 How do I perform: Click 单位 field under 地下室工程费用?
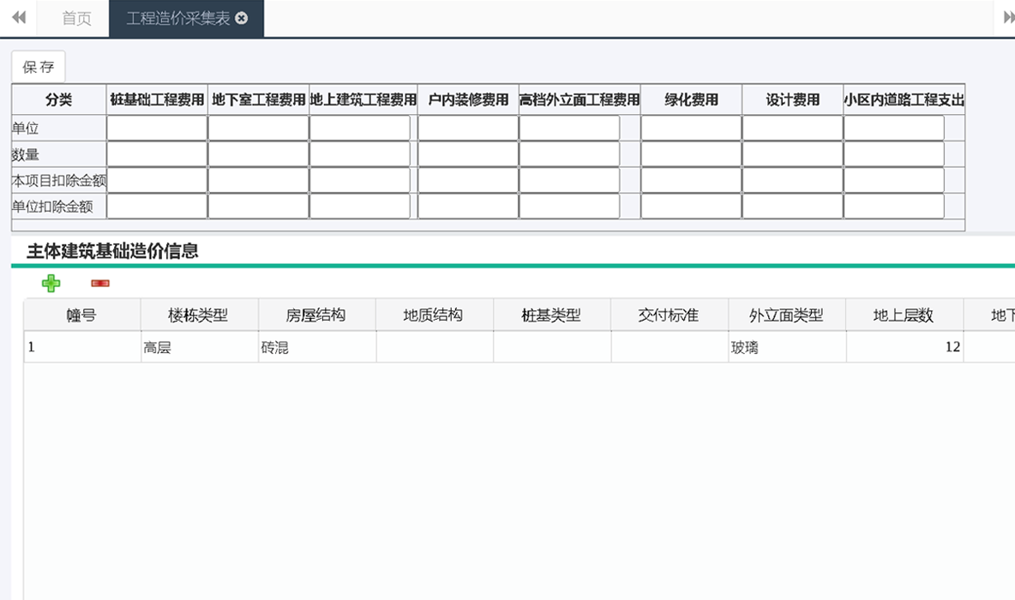point(258,129)
